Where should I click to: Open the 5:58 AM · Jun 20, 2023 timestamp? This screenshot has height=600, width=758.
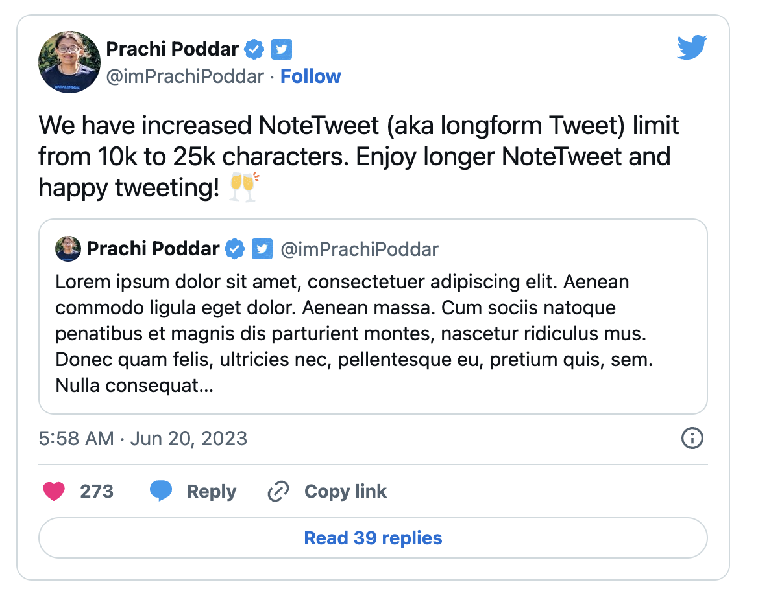click(143, 439)
